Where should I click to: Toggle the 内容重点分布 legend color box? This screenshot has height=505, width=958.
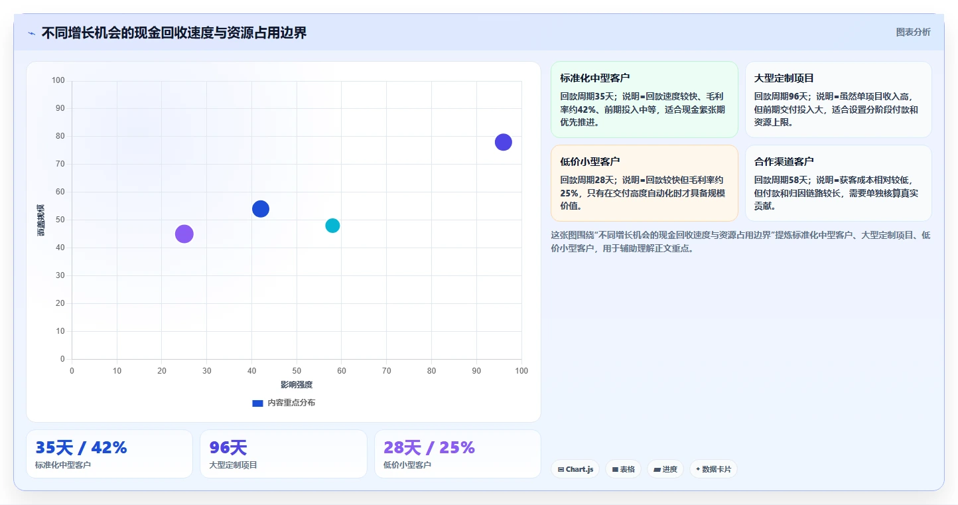[257, 403]
